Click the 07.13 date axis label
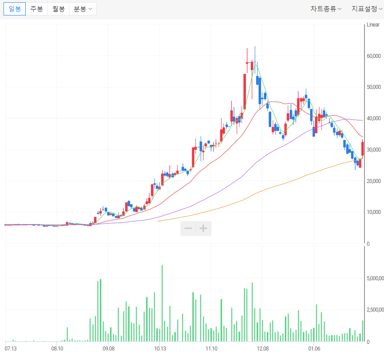384x354 pixels. coord(11,349)
